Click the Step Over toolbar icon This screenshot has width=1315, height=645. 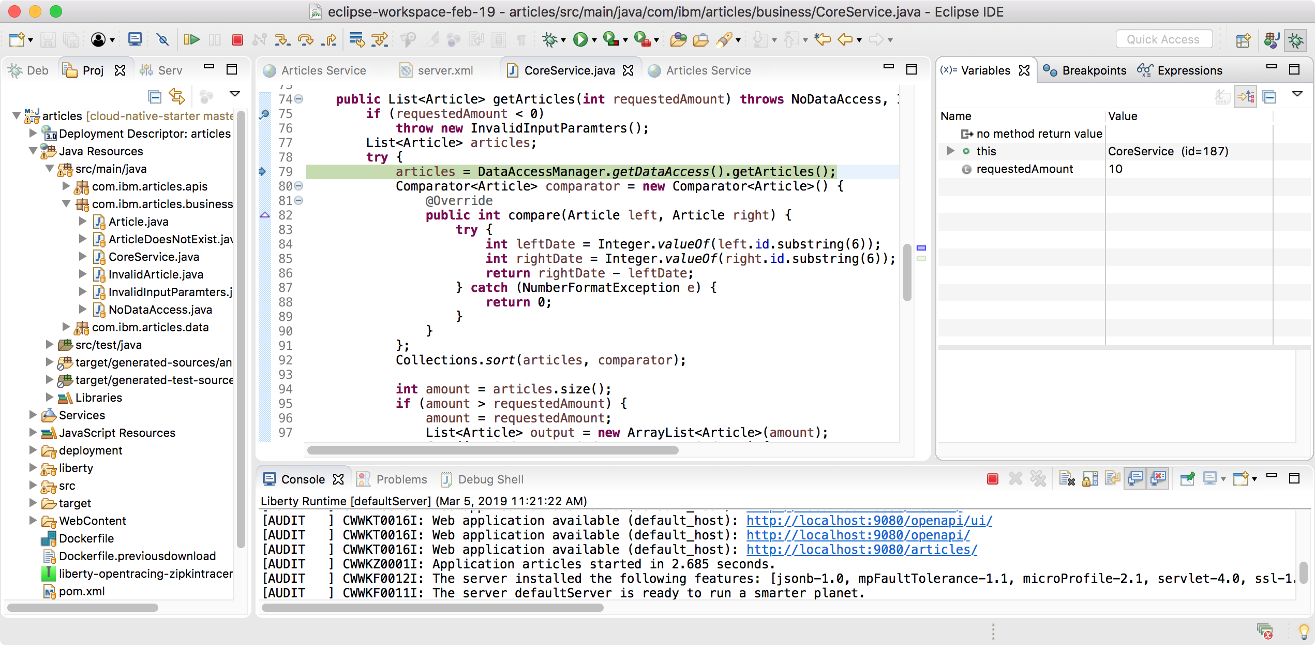[x=306, y=39]
